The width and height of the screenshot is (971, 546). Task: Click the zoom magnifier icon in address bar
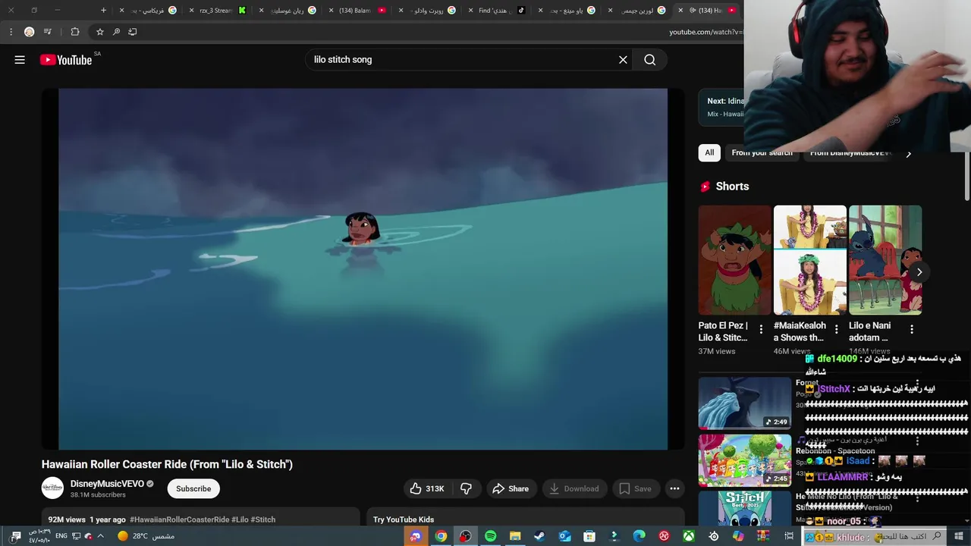116,32
